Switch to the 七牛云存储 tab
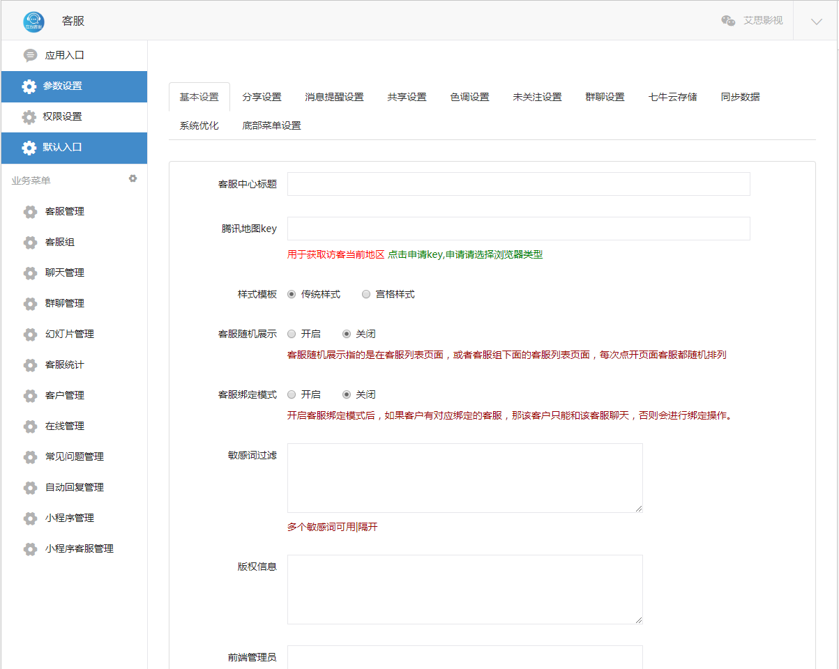Viewport: 839px width, 669px height. [673, 97]
